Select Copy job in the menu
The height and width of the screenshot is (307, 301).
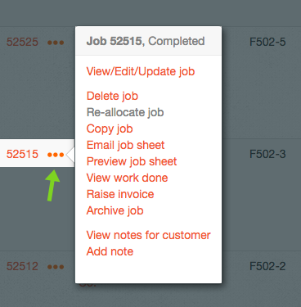click(x=110, y=129)
